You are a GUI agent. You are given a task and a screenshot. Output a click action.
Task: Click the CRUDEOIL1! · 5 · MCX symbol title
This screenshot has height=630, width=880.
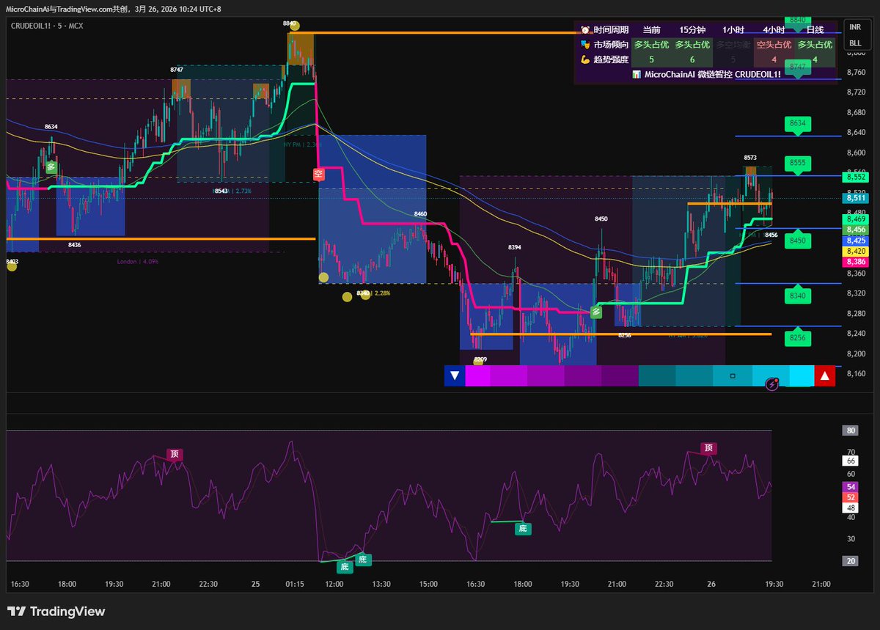46,26
